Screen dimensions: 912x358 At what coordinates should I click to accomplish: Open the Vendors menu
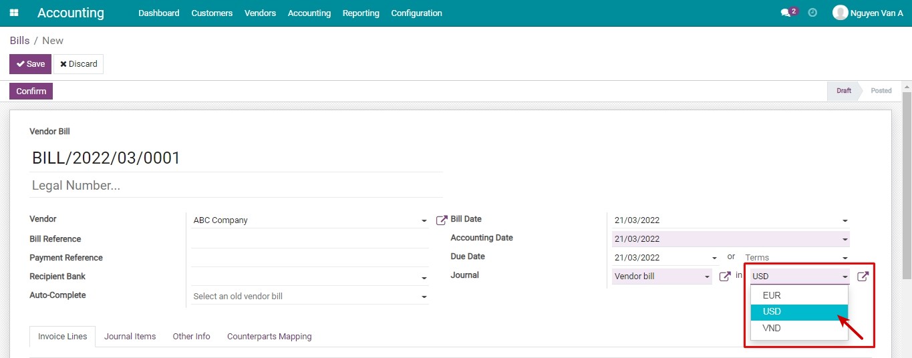[260, 13]
